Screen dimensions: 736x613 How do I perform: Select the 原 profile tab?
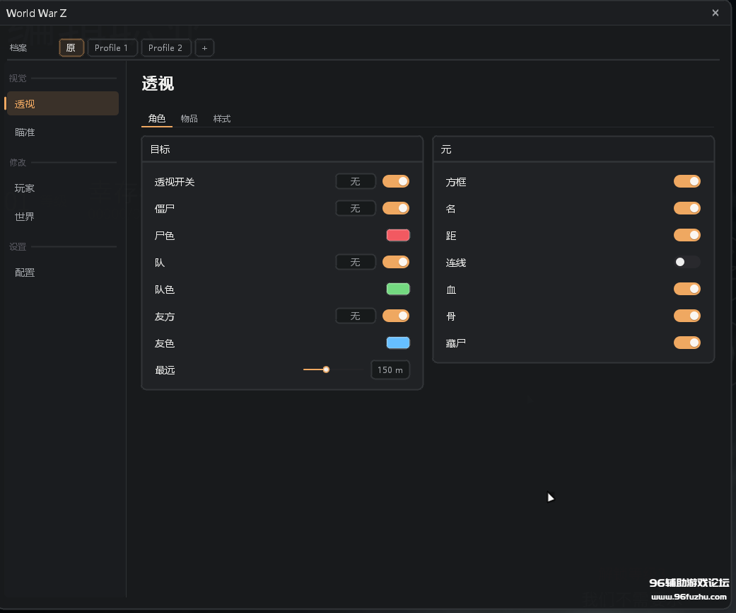[x=71, y=48]
